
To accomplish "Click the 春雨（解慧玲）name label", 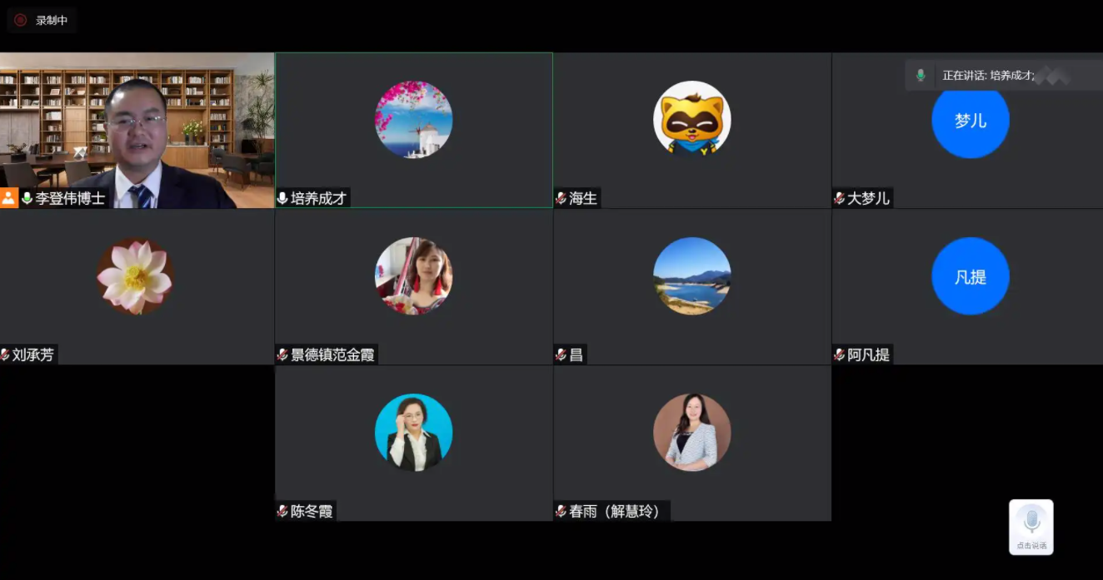I will coord(616,511).
